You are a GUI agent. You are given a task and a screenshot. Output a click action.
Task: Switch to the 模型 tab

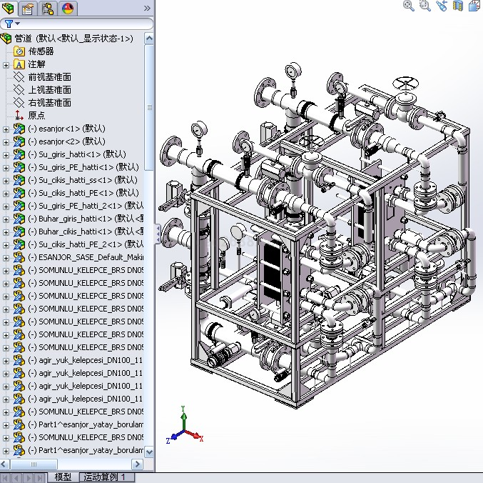[x=63, y=477]
